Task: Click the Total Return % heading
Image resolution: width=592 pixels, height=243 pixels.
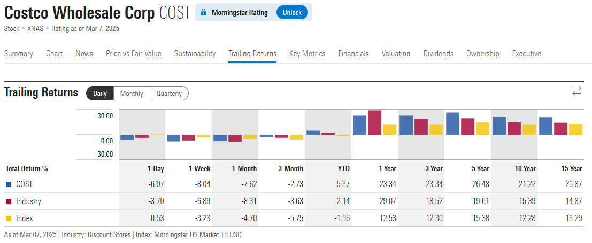Action: pyautogui.click(x=27, y=169)
